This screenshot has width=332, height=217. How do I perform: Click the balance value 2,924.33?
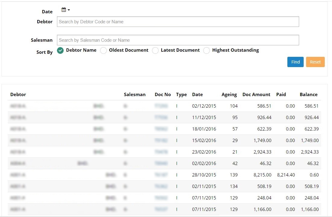[x=310, y=152]
